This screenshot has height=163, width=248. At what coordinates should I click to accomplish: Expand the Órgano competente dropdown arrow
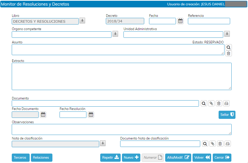coord(115,34)
